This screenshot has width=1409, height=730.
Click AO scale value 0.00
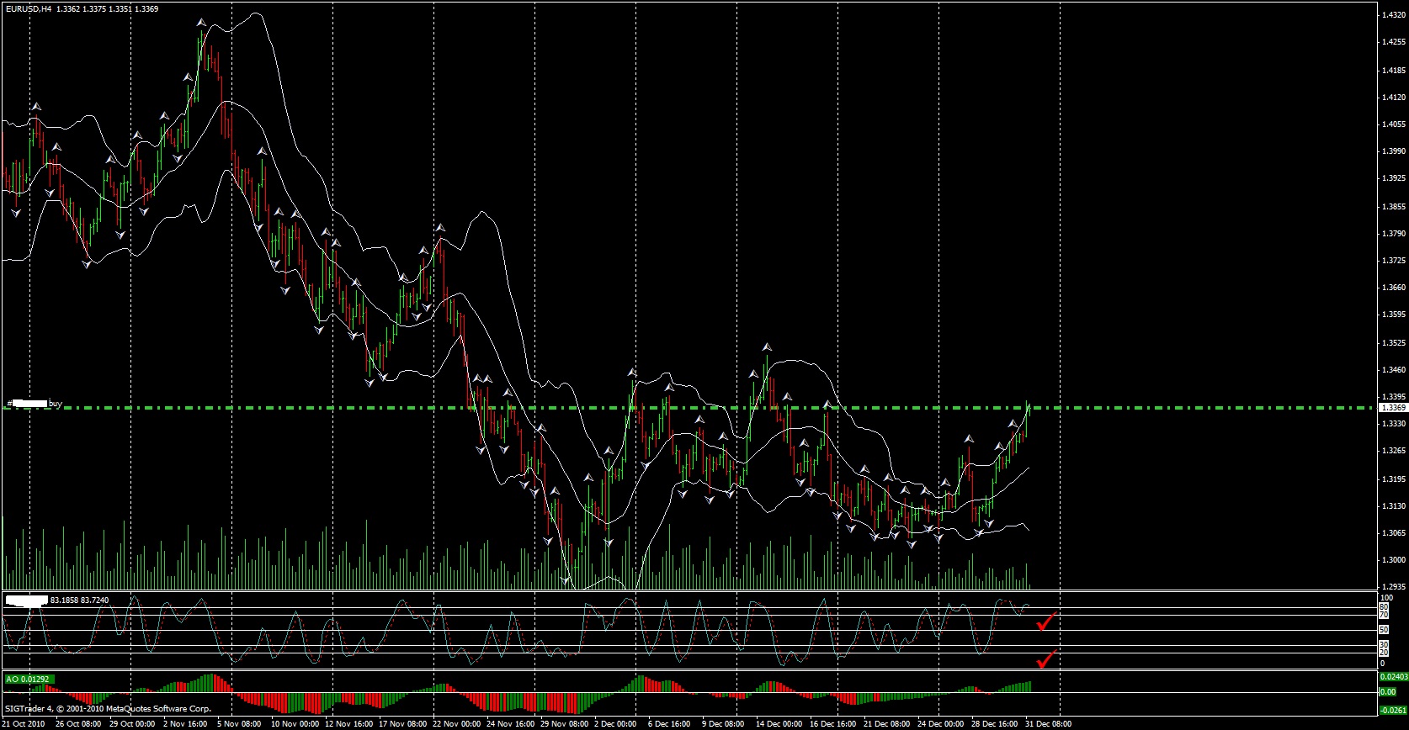coord(1388,692)
